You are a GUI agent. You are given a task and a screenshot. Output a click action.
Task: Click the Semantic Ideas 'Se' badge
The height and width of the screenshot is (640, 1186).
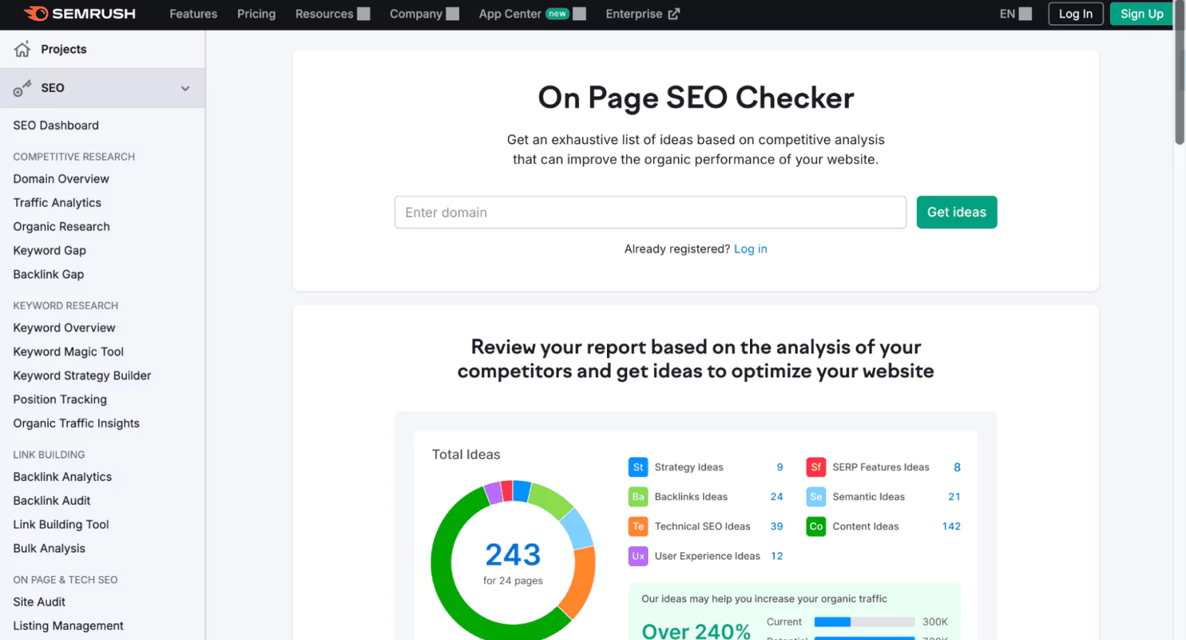click(x=816, y=496)
